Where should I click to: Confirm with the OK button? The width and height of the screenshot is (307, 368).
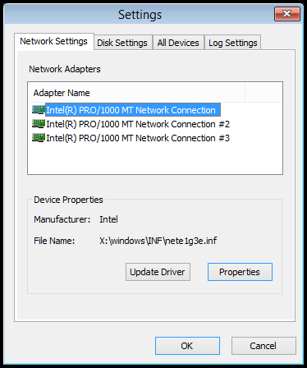[x=187, y=346]
